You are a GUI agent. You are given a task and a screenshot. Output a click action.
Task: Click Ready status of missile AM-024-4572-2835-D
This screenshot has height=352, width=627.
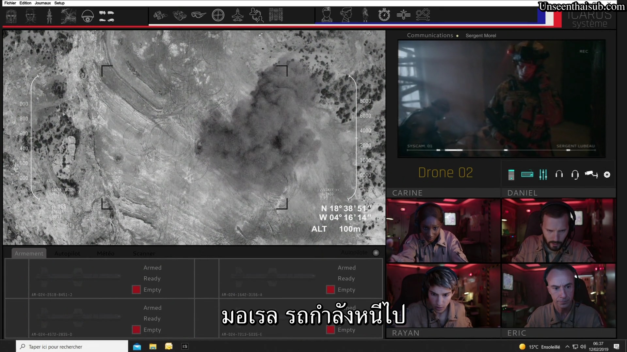(152, 319)
